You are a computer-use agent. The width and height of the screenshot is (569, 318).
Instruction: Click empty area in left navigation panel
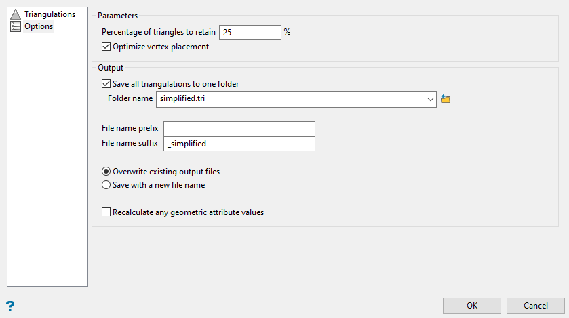coord(47,170)
